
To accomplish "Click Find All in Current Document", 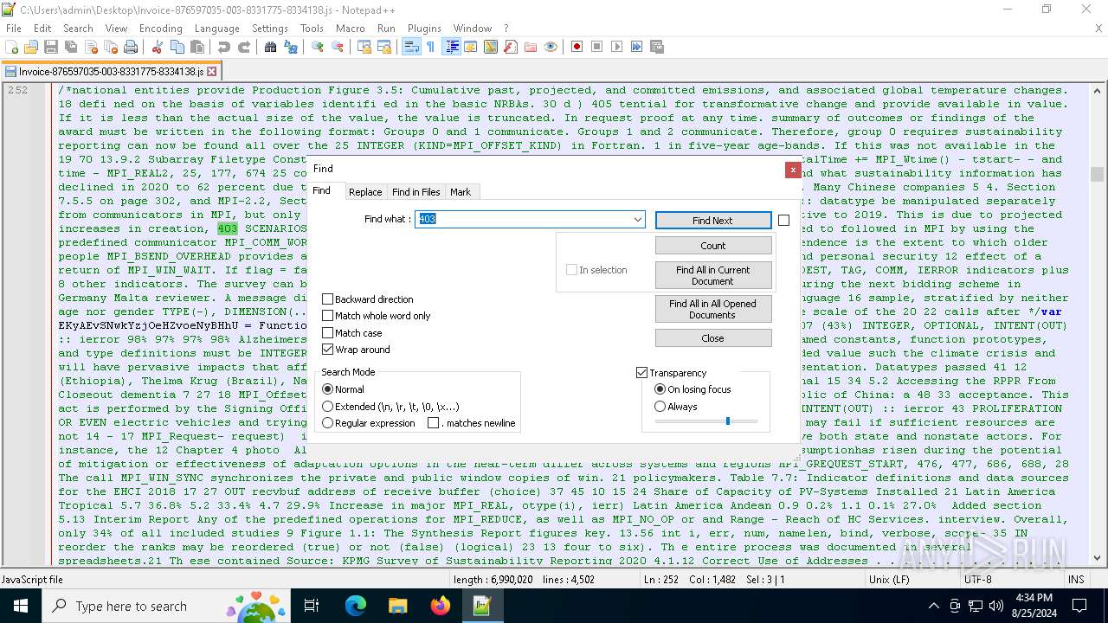I will coord(712,275).
